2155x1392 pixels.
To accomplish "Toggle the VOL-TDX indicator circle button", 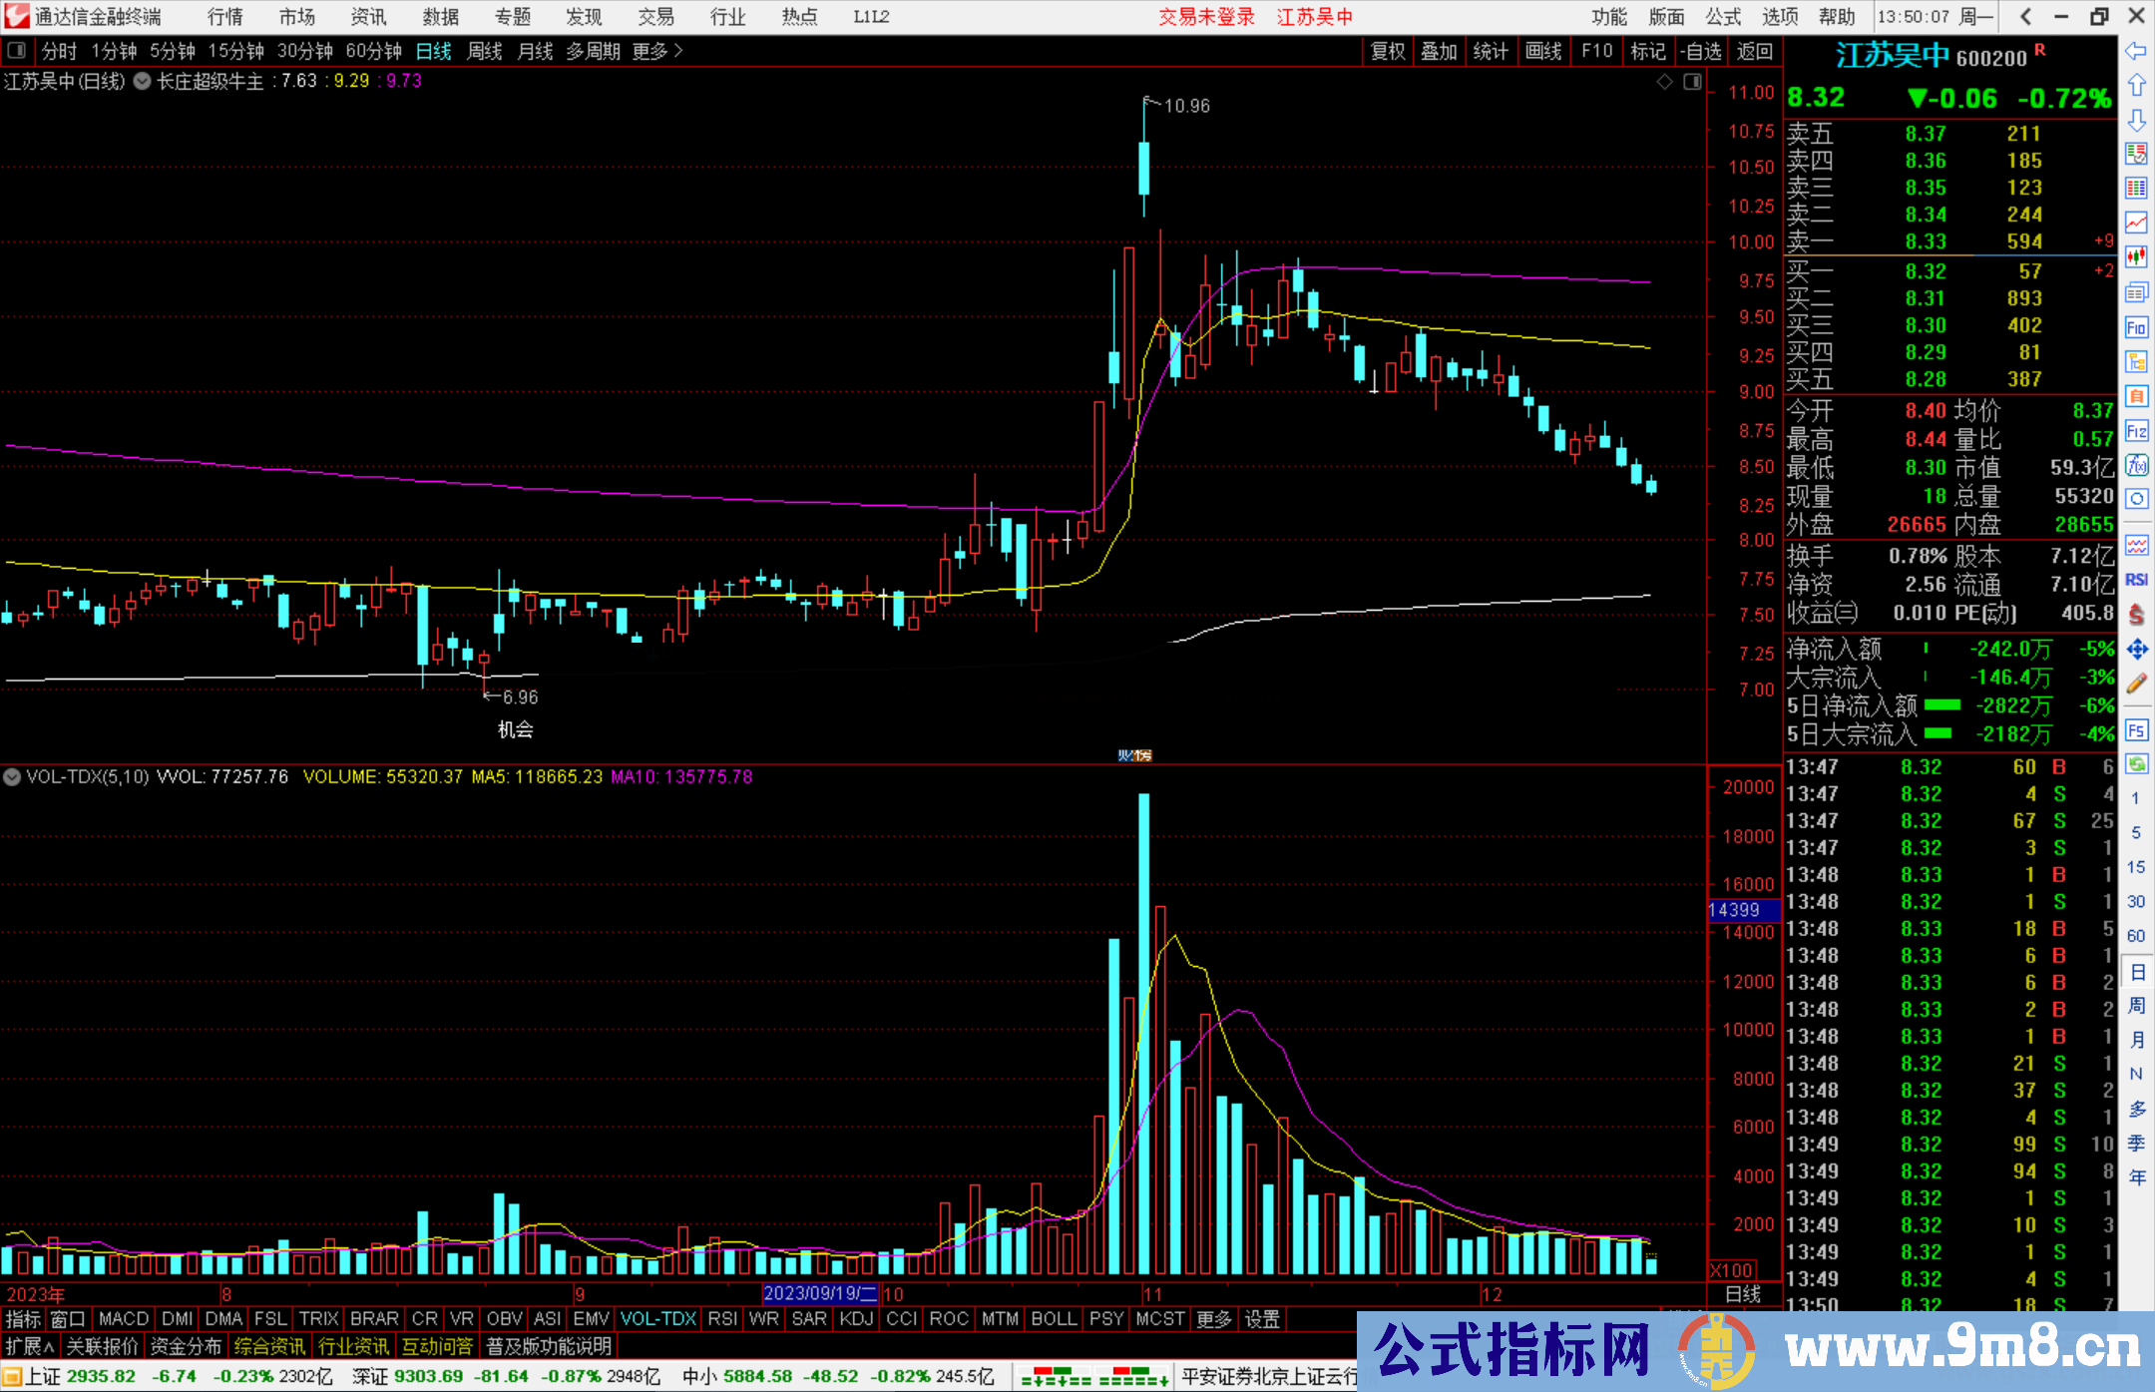I will pyautogui.click(x=12, y=776).
